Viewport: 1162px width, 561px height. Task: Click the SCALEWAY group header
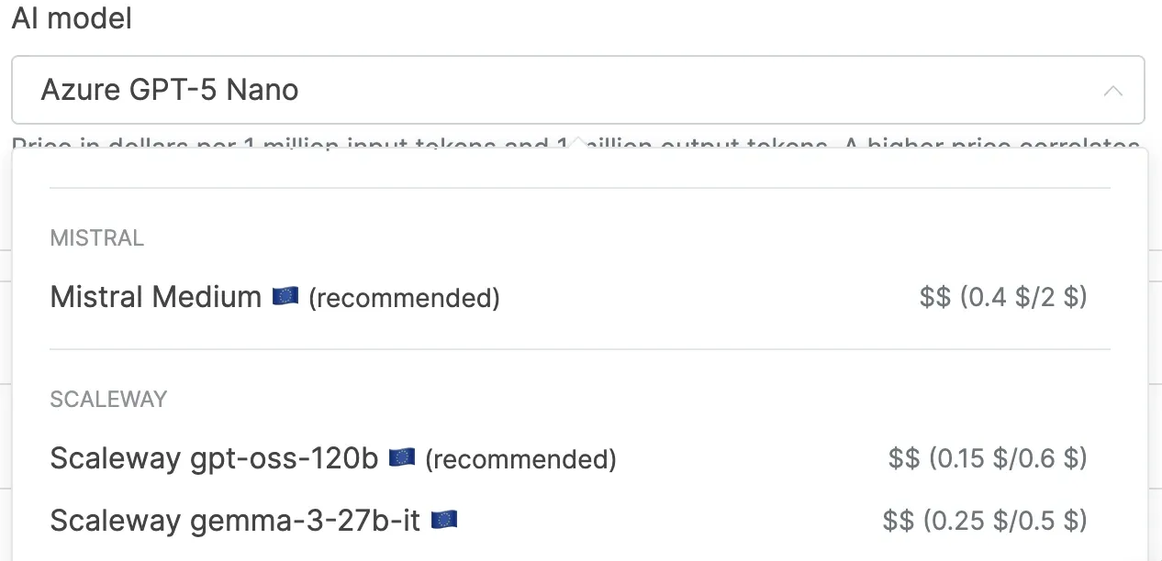(108, 400)
